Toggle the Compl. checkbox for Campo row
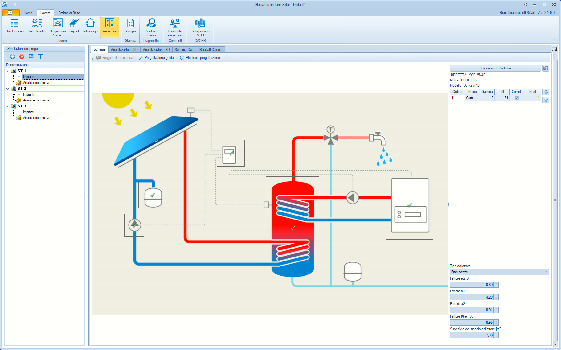Viewport: 561px width, 350px height. point(517,98)
